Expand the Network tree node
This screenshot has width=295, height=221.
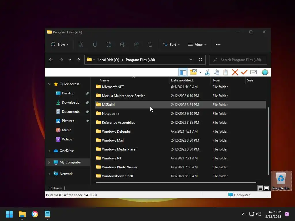(49, 174)
